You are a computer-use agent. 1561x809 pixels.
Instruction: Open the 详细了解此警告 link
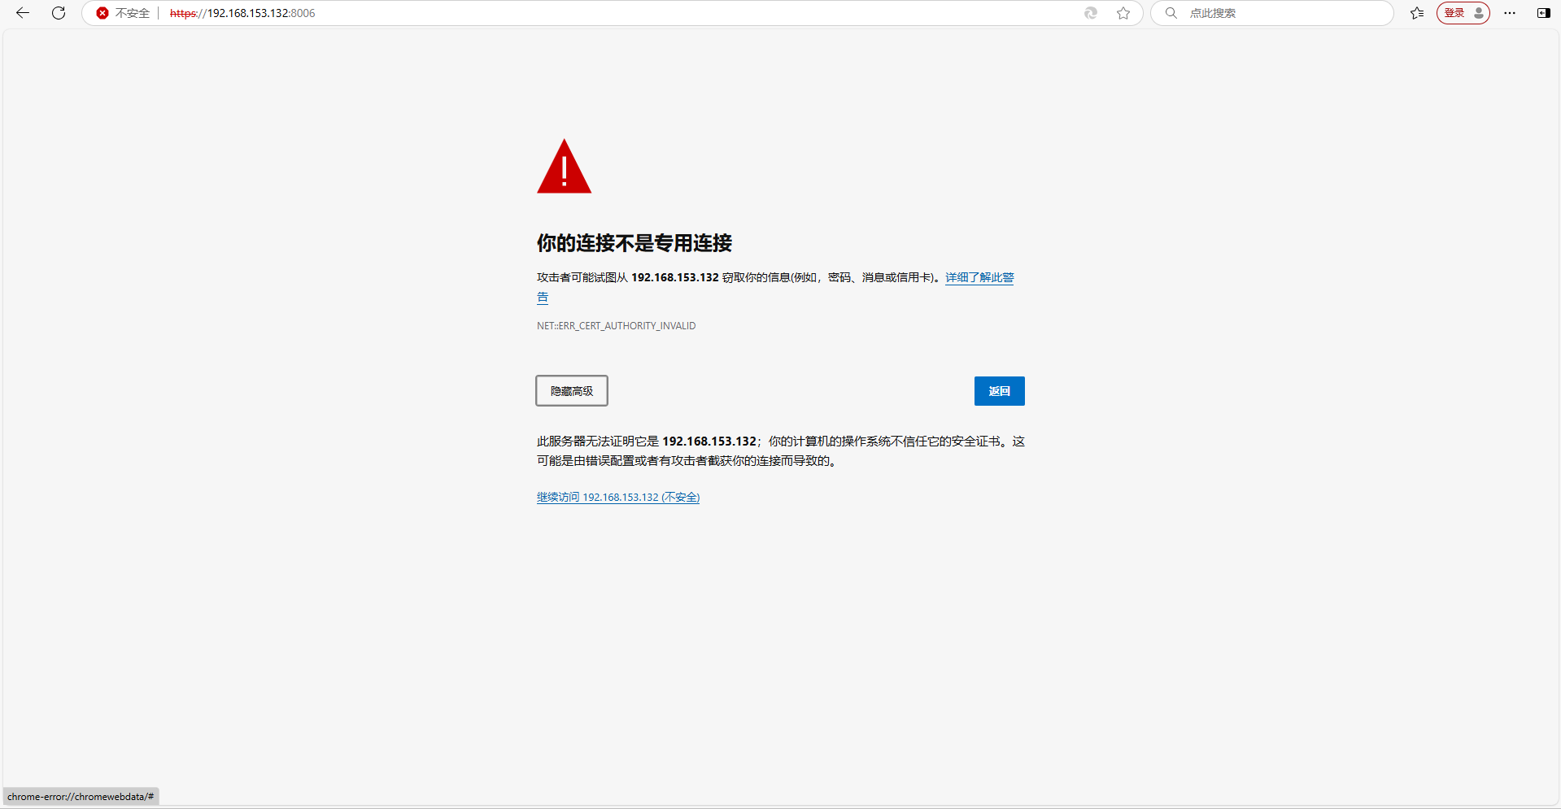979,277
